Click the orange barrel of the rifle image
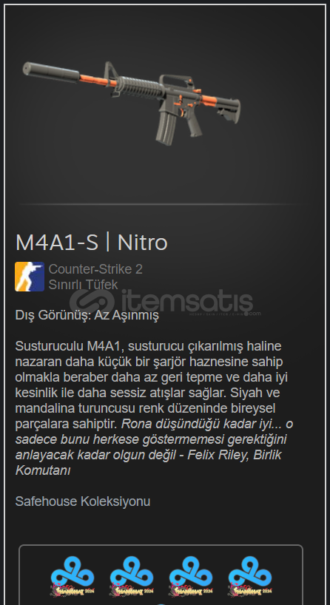This screenshot has height=605, width=330. tap(98, 81)
